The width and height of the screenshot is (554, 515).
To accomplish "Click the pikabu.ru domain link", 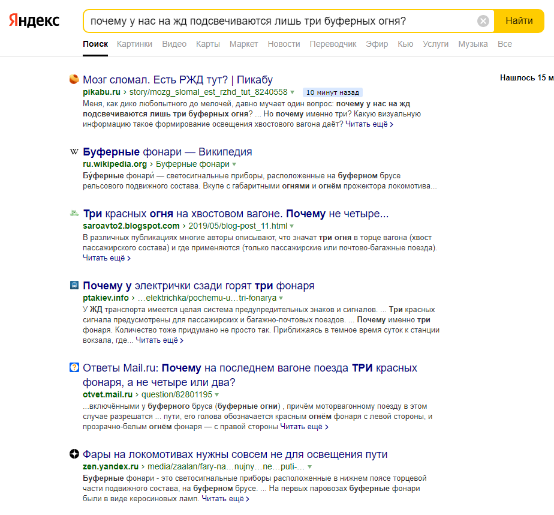I will [x=101, y=92].
